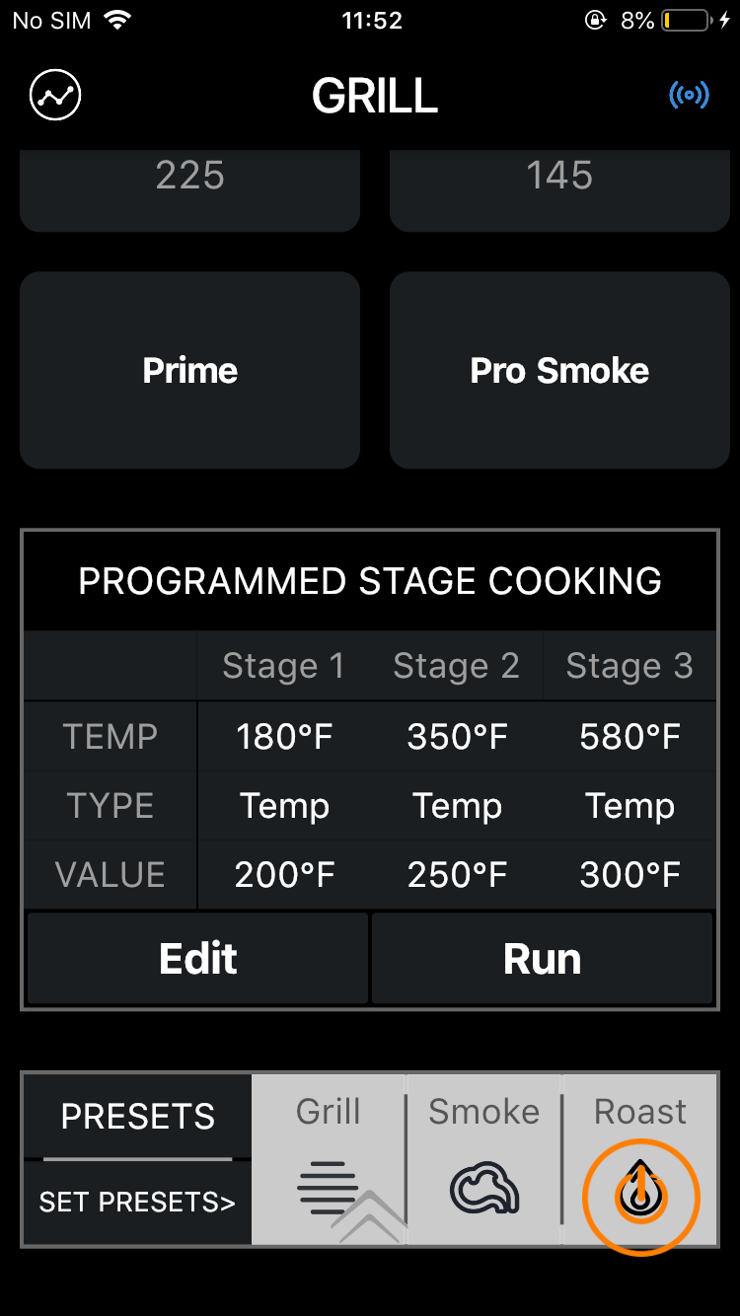This screenshot has height=1316, width=740.
Task: Toggle the Prime function
Action: (189, 371)
